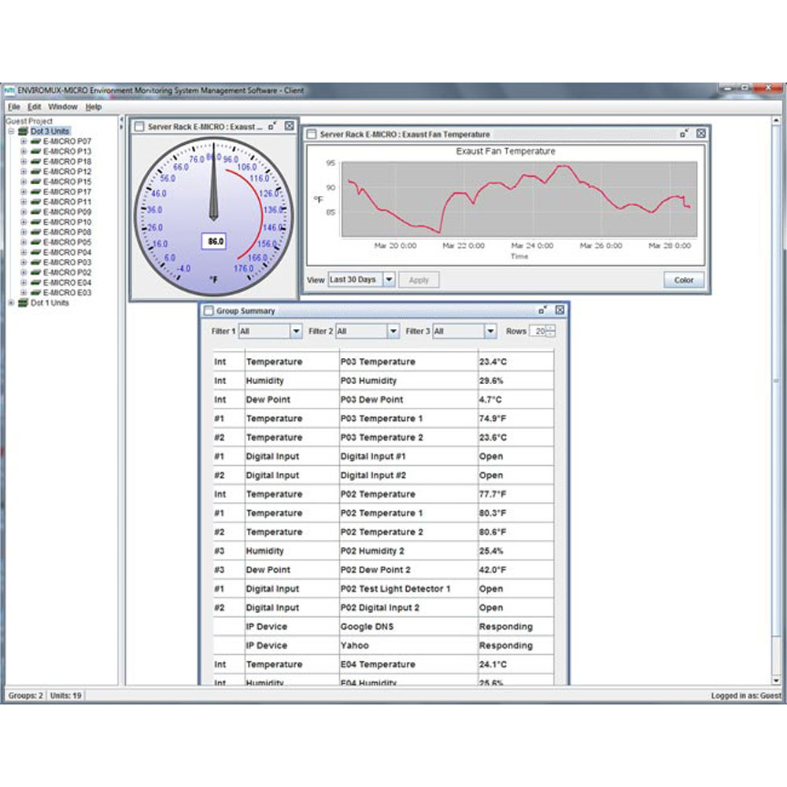Image resolution: width=787 pixels, height=787 pixels.
Task: Click the main window vertical scrollbar down arrow
Action: 777,681
